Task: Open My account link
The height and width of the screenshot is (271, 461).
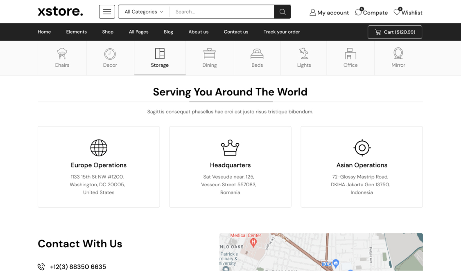Action: point(329,13)
